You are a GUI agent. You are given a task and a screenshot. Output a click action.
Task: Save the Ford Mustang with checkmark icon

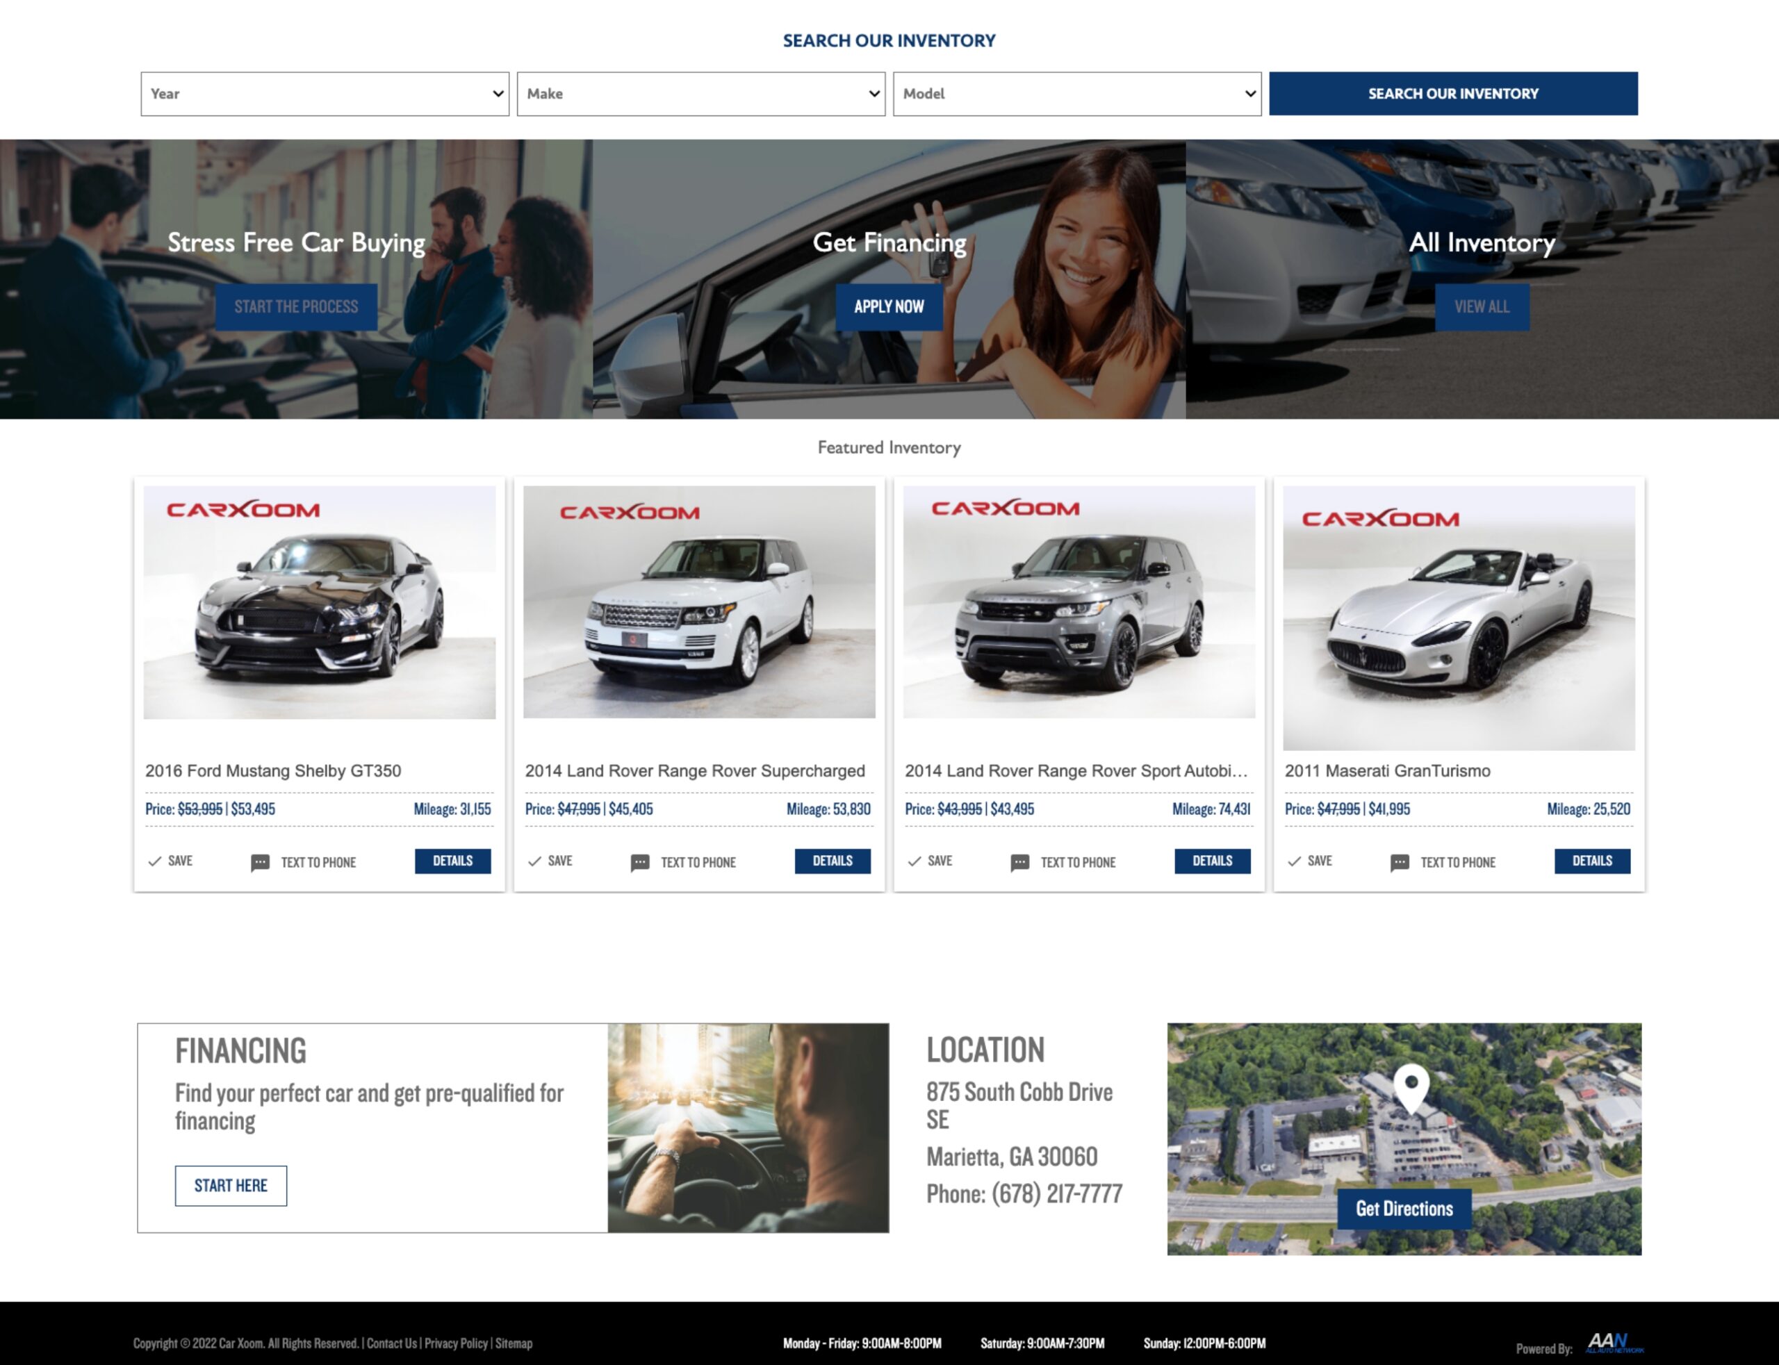point(154,861)
